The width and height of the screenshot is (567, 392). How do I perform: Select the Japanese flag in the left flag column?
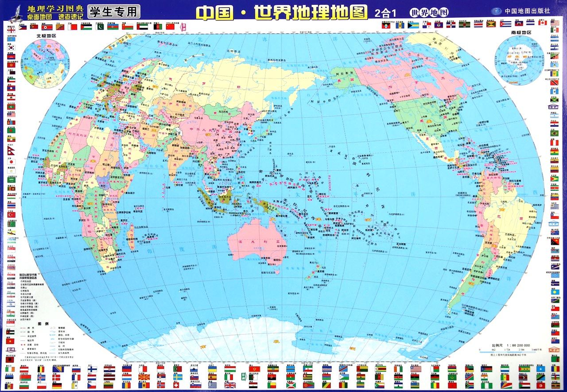click(x=11, y=162)
